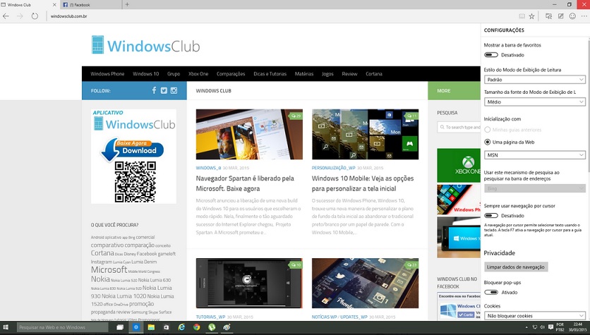The width and height of the screenshot is (590, 335).
Task: Open the Xbox One menu item
Action: (198, 74)
